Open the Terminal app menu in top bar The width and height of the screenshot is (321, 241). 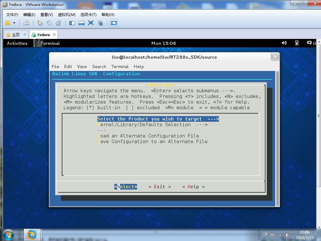pos(48,43)
